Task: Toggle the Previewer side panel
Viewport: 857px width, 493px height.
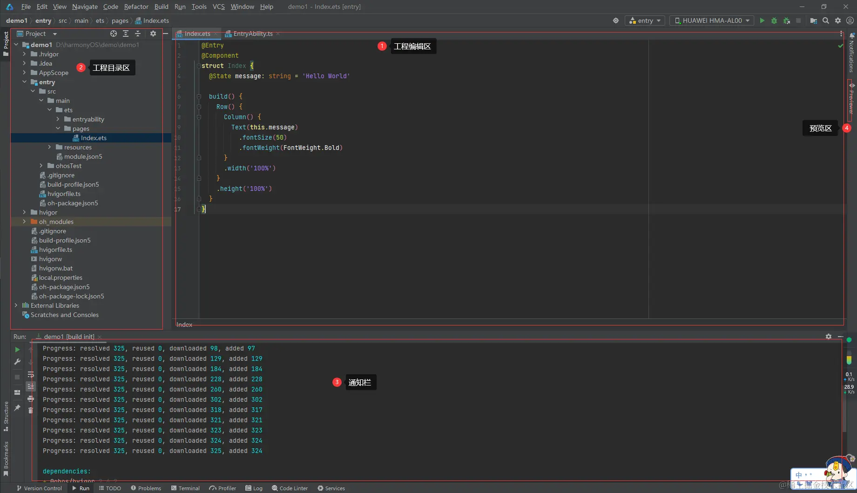Action: point(851,99)
